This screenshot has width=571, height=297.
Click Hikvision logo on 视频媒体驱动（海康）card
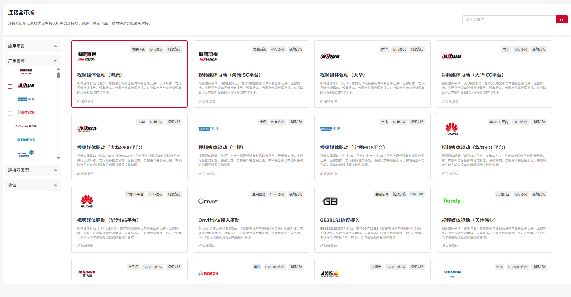[87, 56]
